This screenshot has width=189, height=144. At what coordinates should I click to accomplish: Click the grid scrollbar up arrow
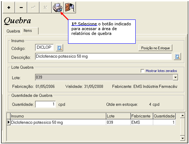click(x=183, y=115)
